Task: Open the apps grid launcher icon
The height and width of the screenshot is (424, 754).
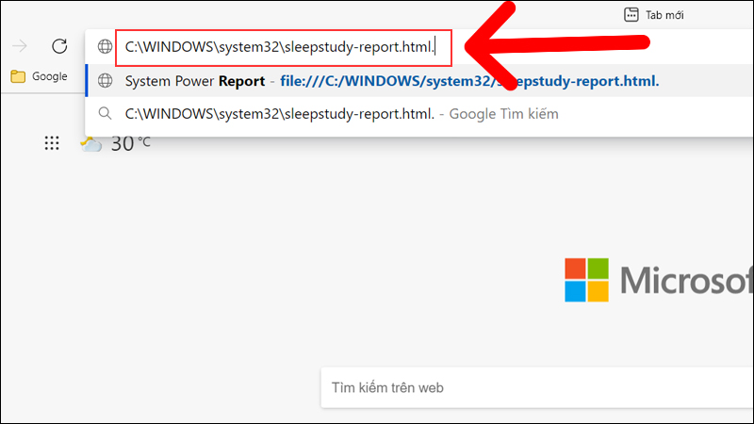Action: pyautogui.click(x=52, y=143)
